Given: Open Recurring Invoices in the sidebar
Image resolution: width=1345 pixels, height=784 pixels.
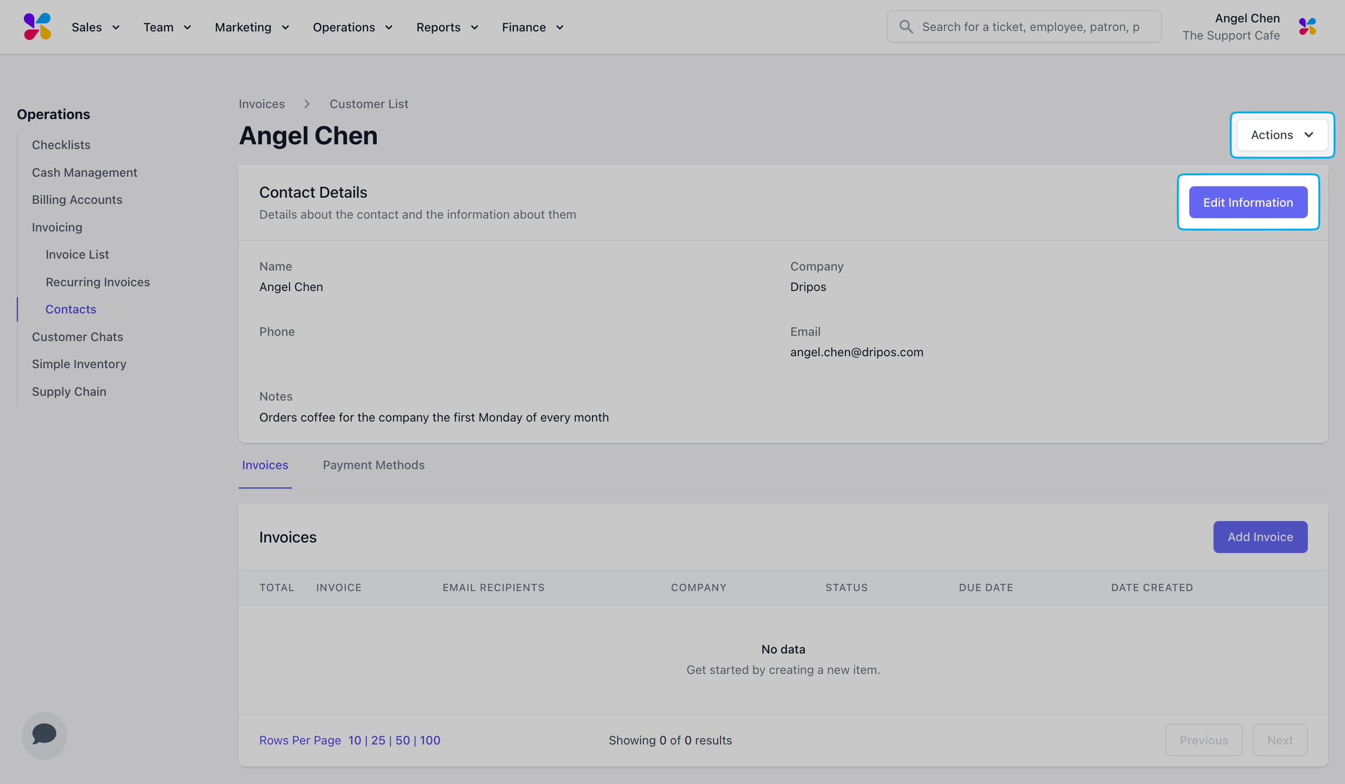Looking at the screenshot, I should click(x=98, y=282).
